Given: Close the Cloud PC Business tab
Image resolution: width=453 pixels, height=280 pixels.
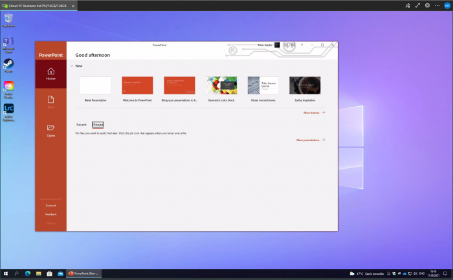Looking at the screenshot, I should [72, 6].
